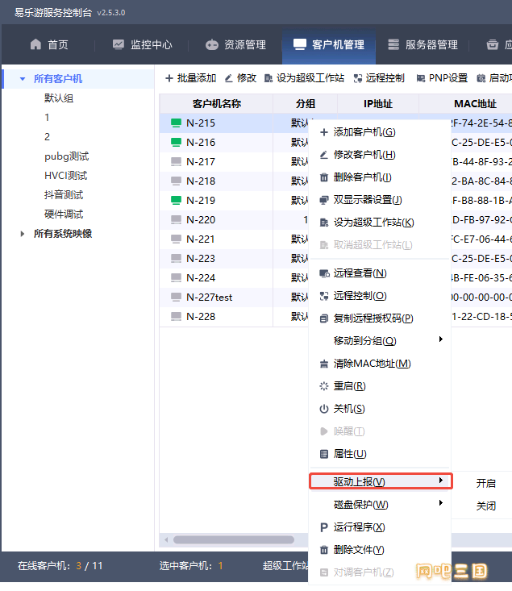
Task: Choose 远程查看(N) menu entry
Action: tap(380, 273)
